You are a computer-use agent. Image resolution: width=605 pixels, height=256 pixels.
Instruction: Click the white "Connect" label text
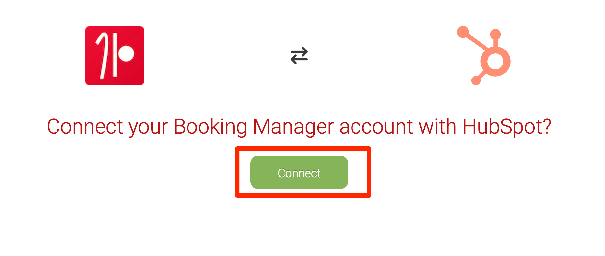pos(299,173)
